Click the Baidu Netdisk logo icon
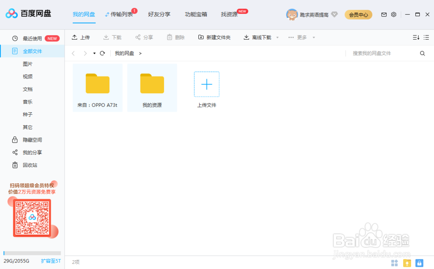 click(12, 13)
